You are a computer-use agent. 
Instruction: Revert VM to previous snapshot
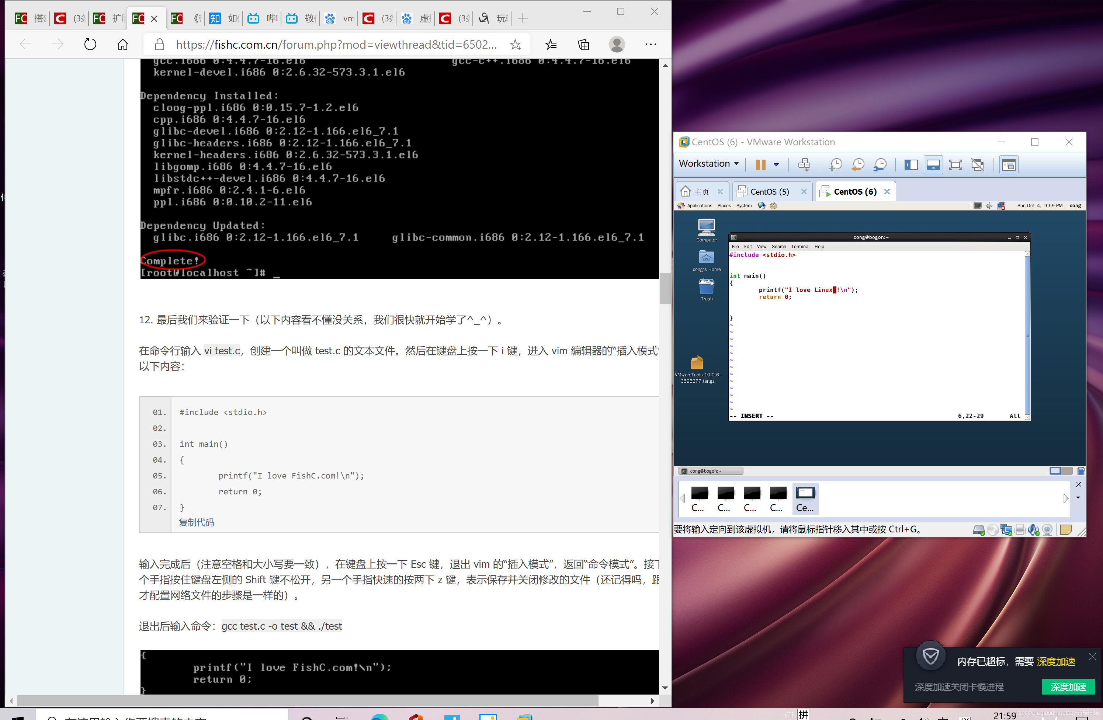[x=858, y=164]
